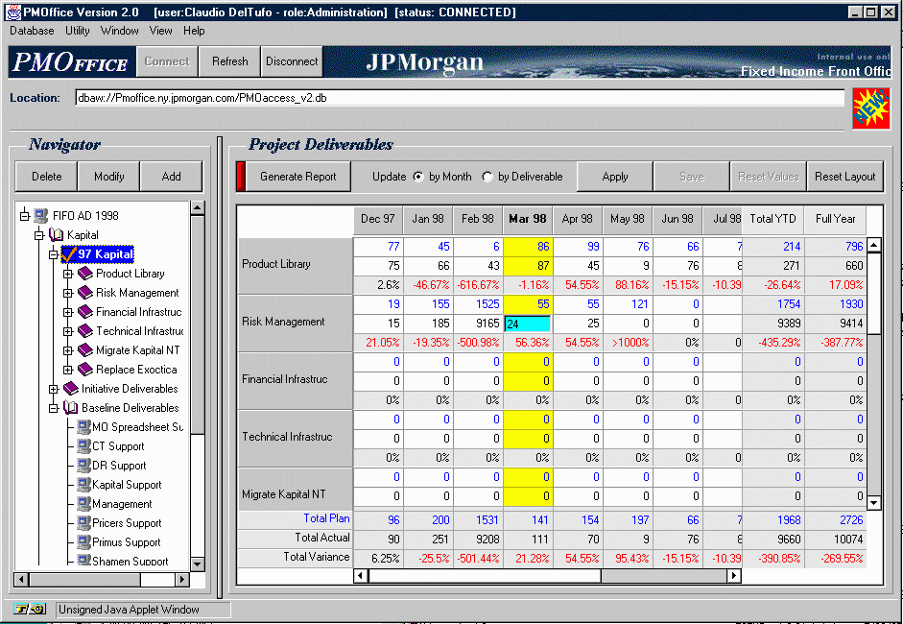This screenshot has width=903, height=624.
Task: Click the Reset Layout button
Action: pos(844,177)
